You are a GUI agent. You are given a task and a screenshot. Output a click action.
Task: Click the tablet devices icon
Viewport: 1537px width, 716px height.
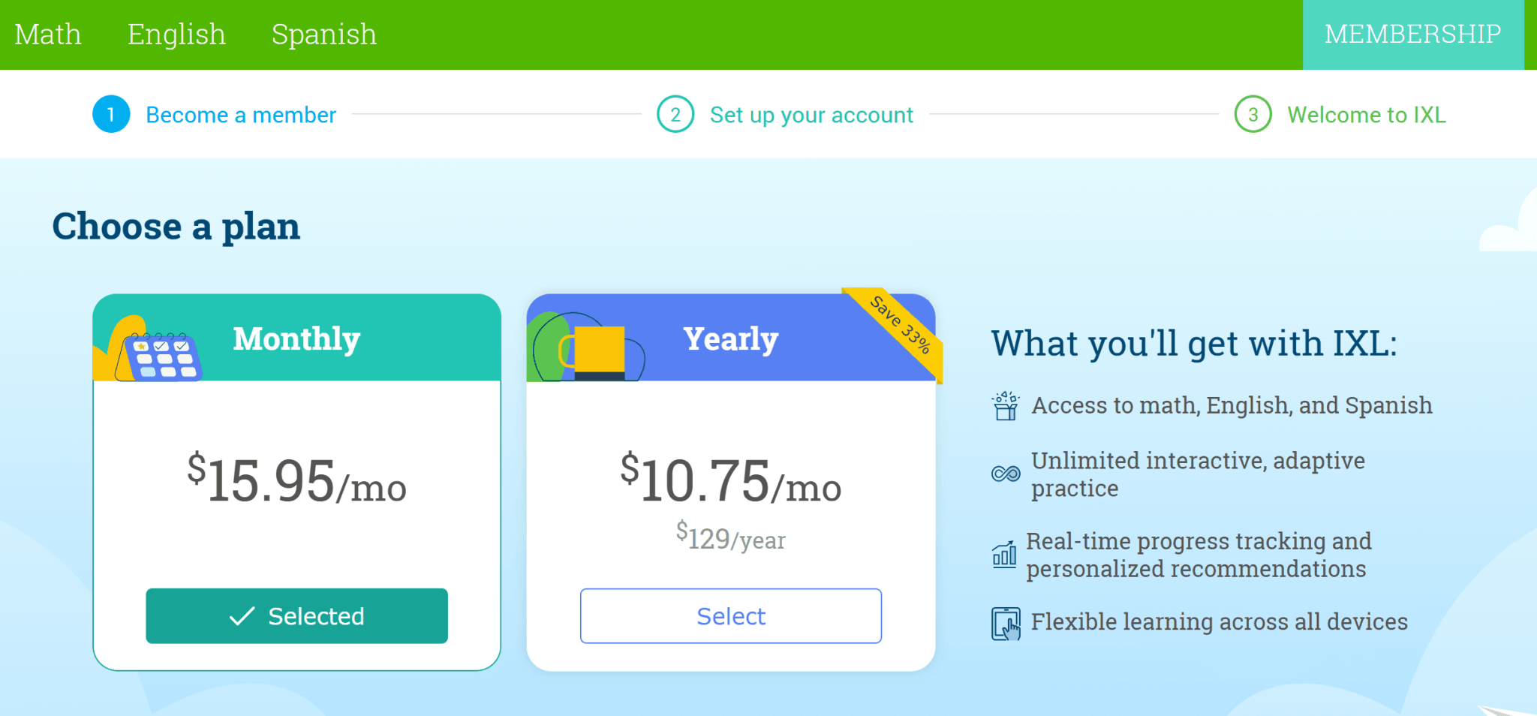[1006, 623]
